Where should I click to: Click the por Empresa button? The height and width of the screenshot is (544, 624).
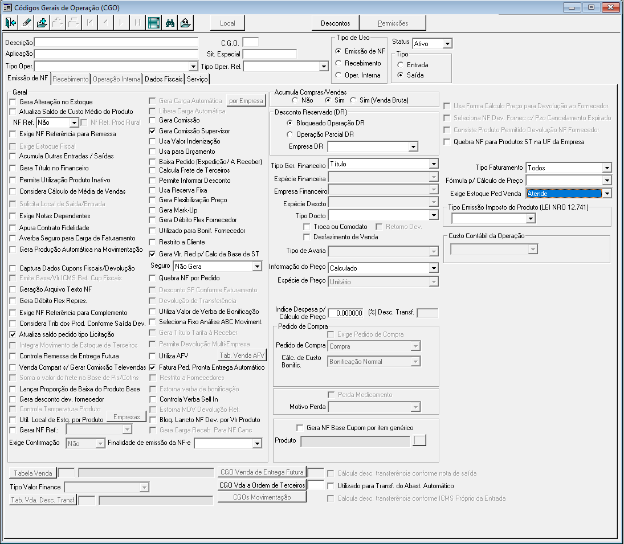[x=246, y=101]
